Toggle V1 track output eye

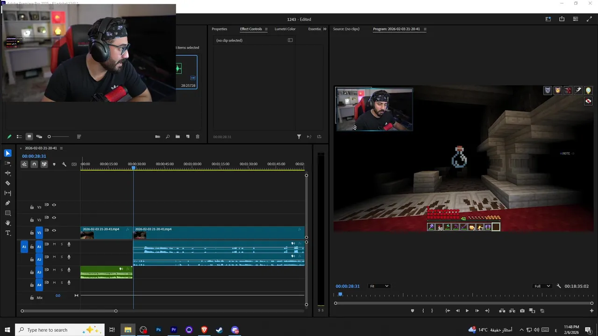pos(54,231)
